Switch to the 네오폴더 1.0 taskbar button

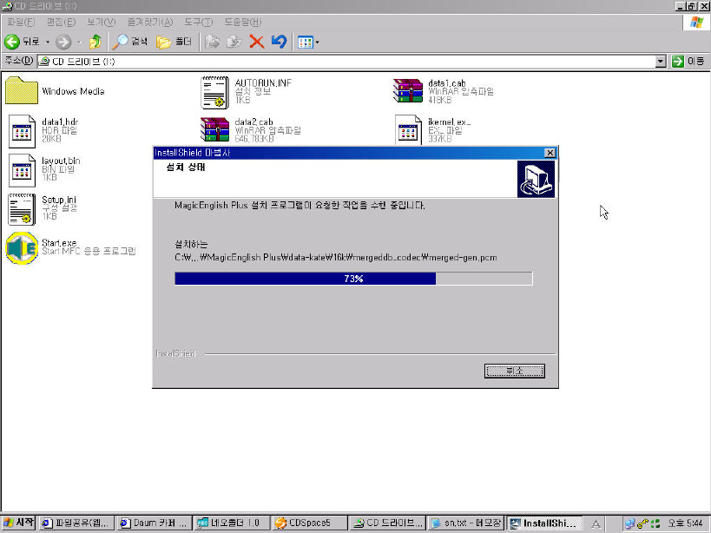click(232, 523)
